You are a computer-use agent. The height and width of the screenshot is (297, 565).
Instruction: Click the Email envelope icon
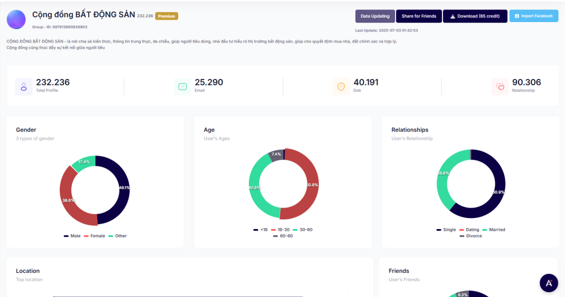(183, 87)
